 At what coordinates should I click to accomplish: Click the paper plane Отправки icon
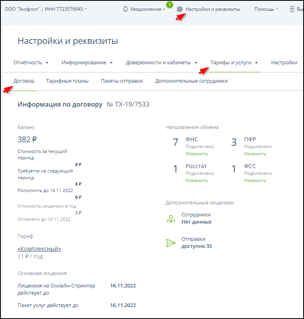click(171, 243)
